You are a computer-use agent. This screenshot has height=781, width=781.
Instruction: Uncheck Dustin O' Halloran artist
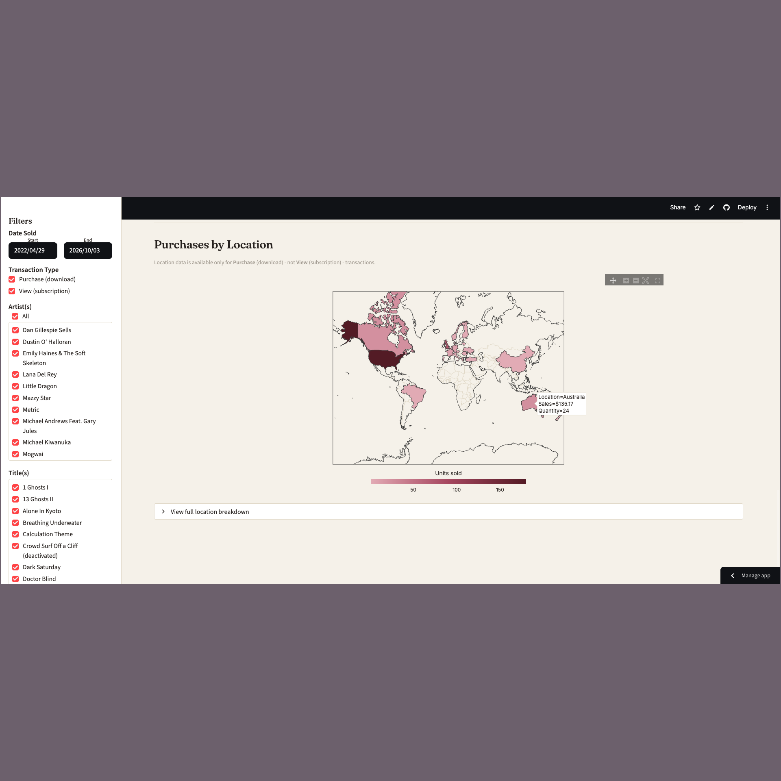point(15,342)
